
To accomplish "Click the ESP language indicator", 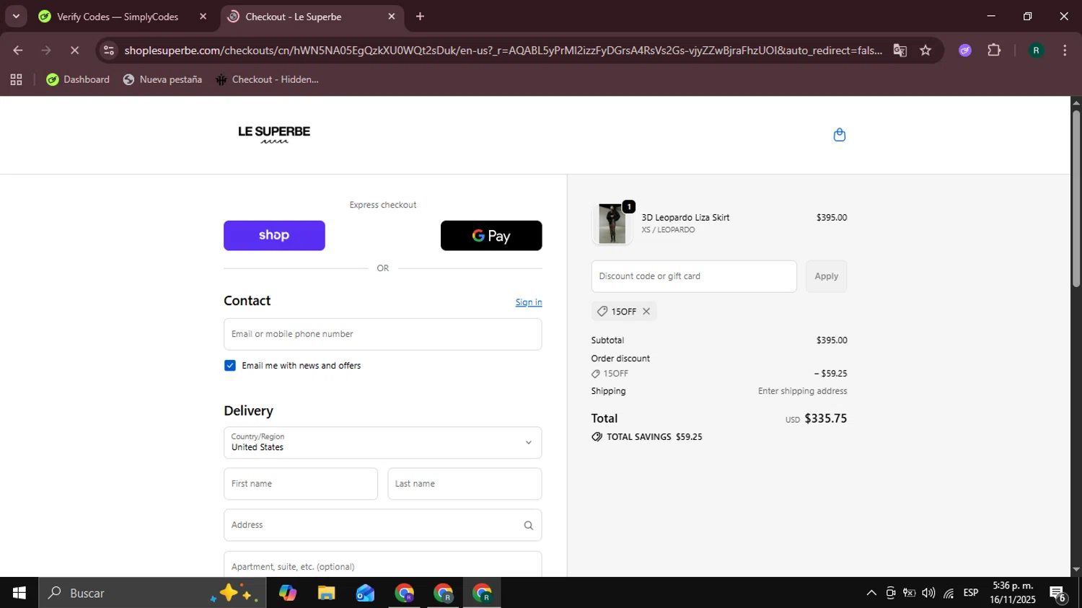I will point(971,593).
